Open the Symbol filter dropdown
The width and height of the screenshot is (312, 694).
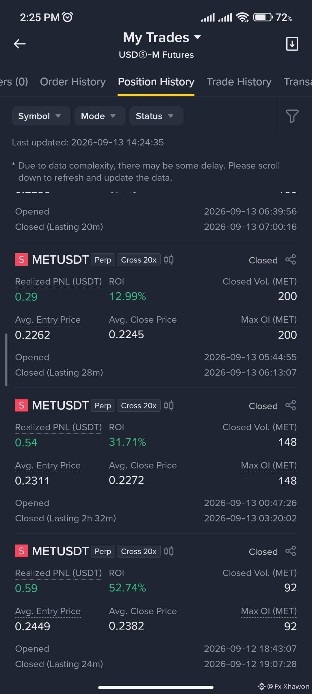41,116
